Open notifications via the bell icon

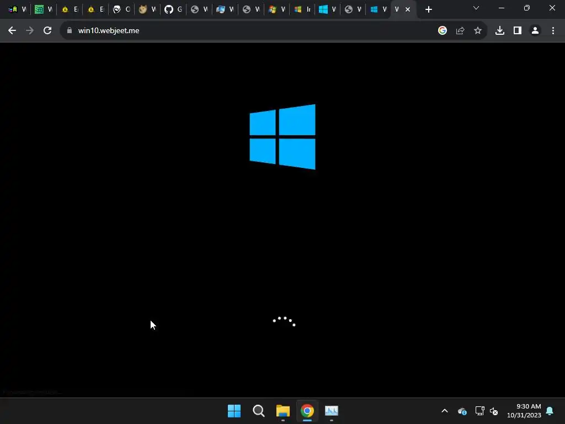[x=550, y=411]
